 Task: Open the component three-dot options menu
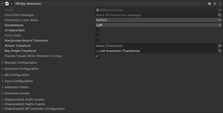(x=220, y=4)
